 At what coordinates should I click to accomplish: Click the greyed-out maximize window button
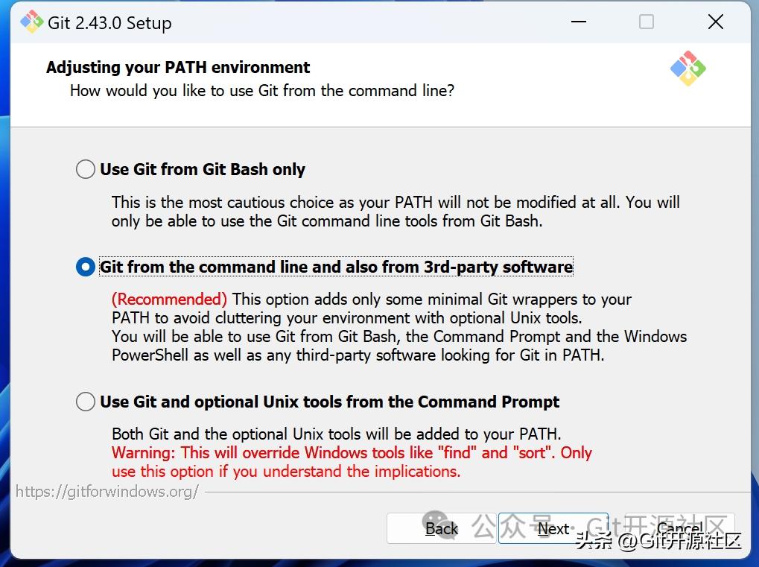647,22
